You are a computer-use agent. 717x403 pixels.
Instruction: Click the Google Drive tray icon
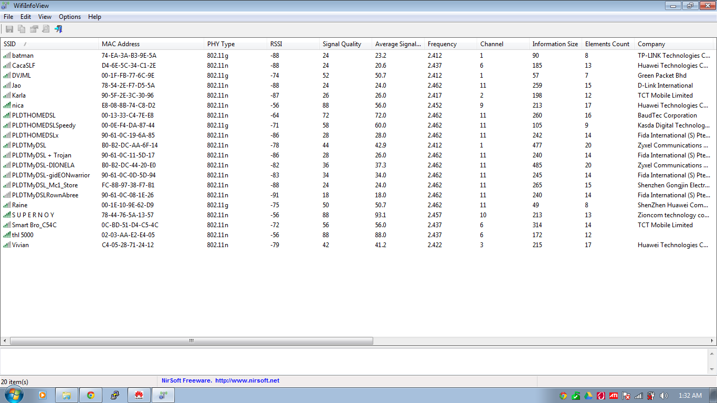tap(588, 396)
